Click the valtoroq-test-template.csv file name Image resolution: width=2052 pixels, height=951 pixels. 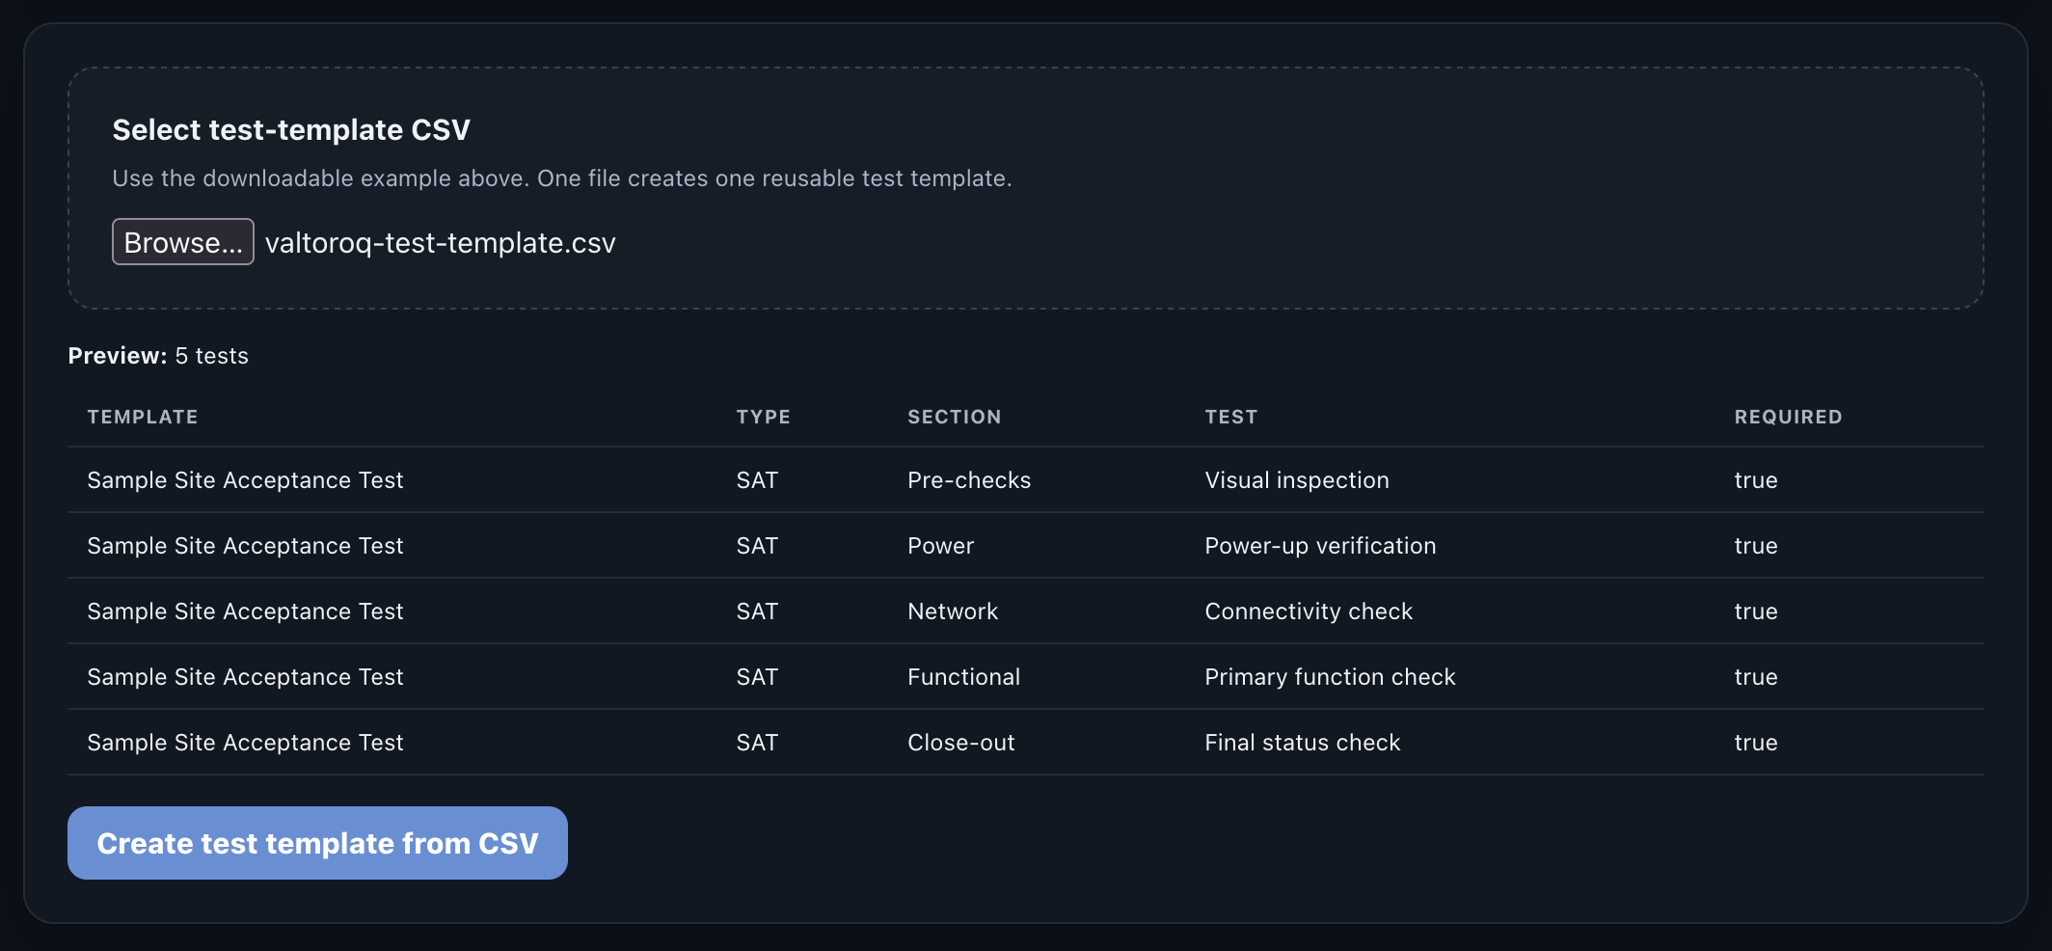coord(440,243)
